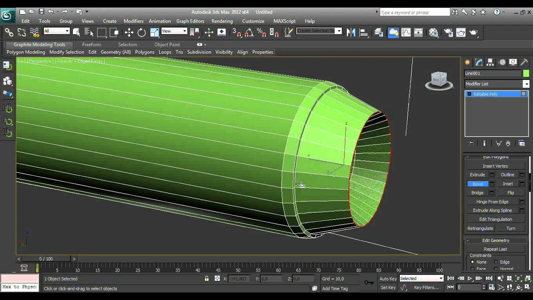Open Create Selection Set dropdown
Screen dimensions: 533x300
(319, 31)
